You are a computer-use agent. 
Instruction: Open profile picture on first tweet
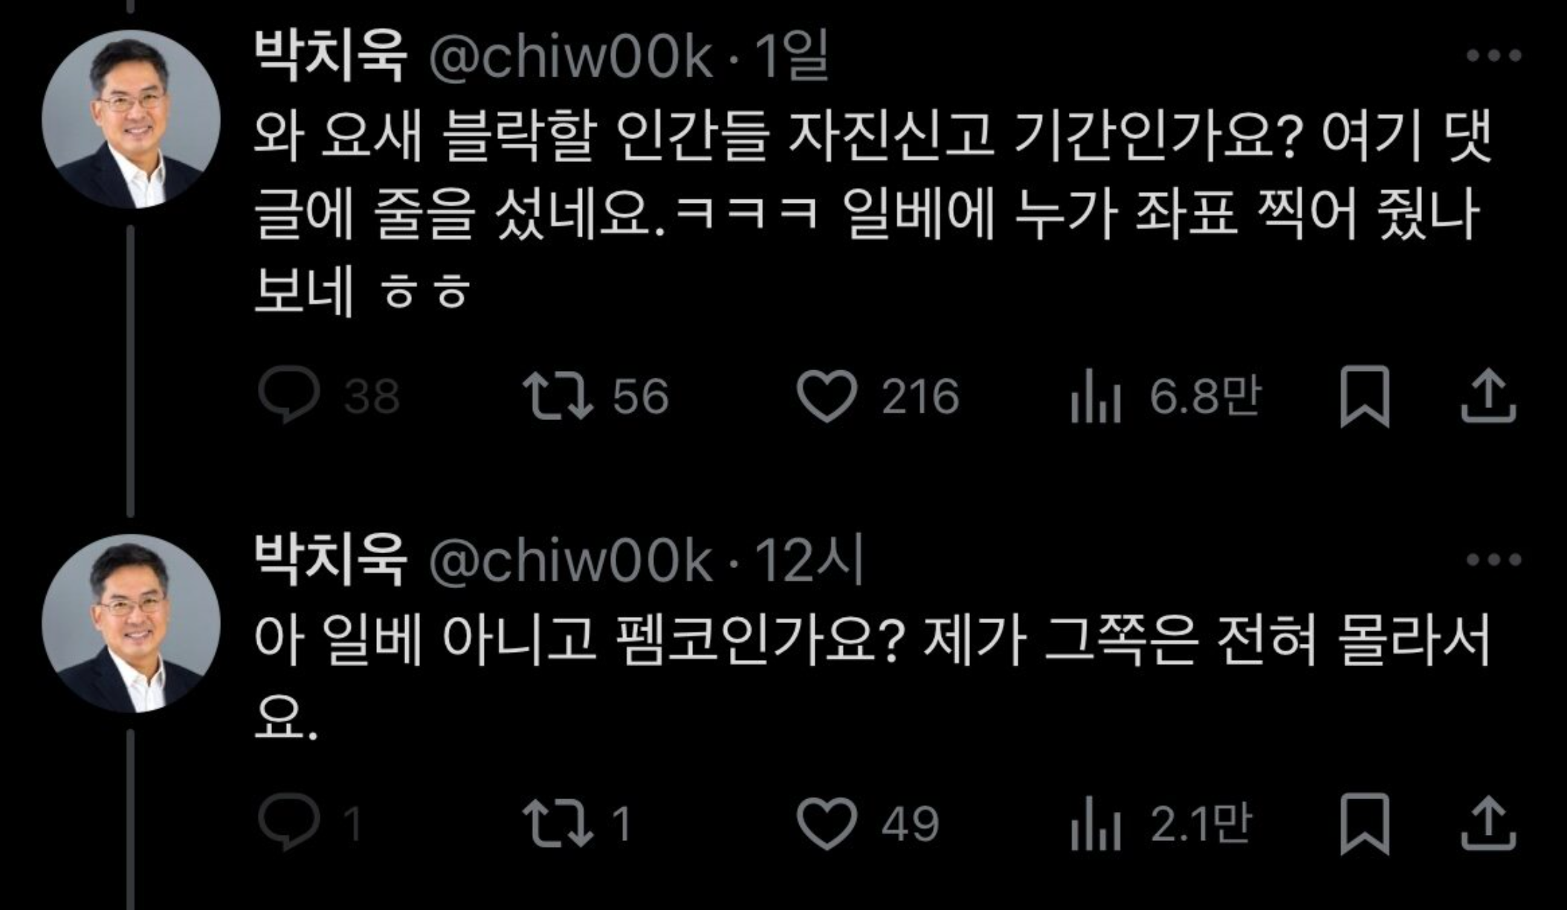(131, 119)
